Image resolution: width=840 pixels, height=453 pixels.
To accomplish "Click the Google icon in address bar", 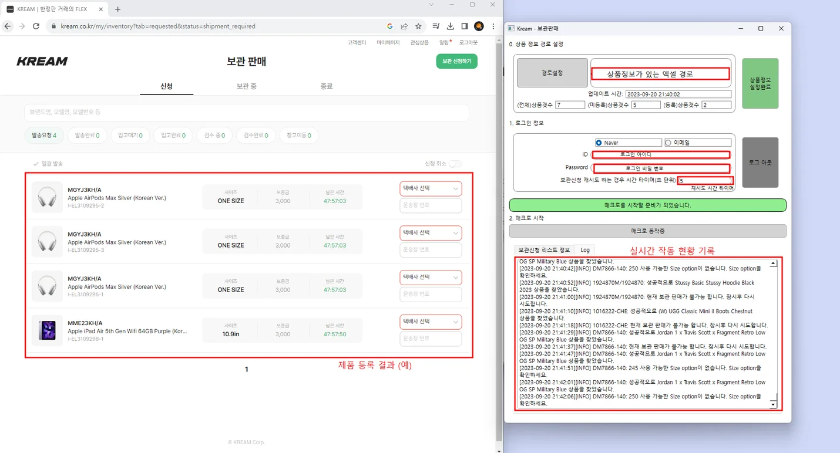I will click(390, 26).
